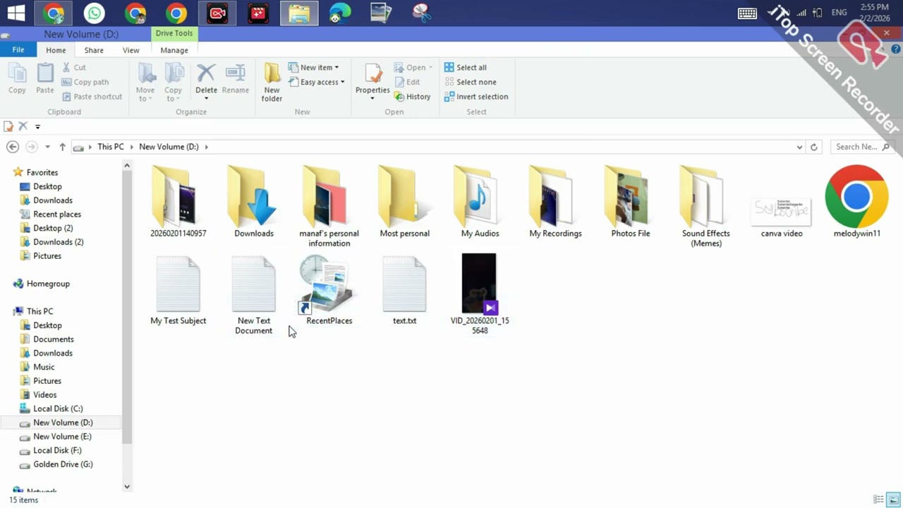Click Music under This PC
The width and height of the screenshot is (903, 508).
pyautogui.click(x=43, y=367)
